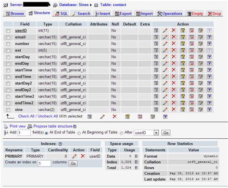Image resolution: width=228 pixels, height=188 pixels.
Task: Click the Server breadcrumb link
Action: point(16,5)
